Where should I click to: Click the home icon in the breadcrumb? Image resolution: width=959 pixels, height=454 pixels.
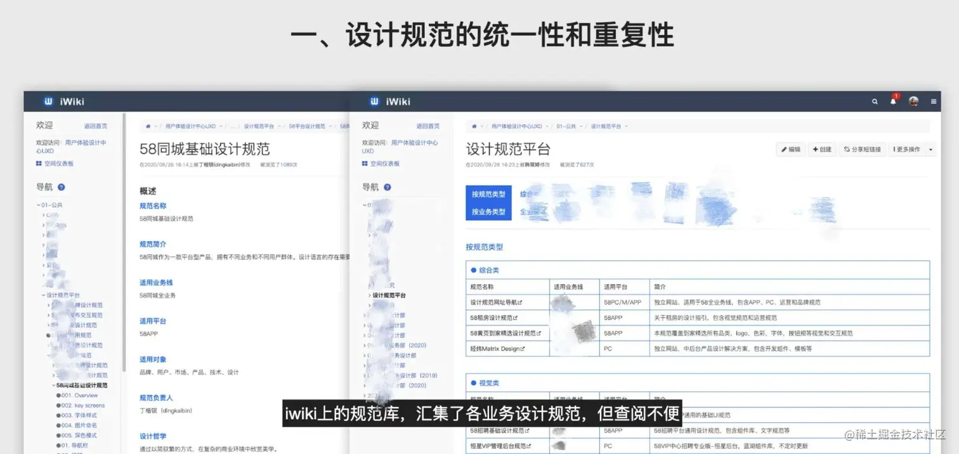point(474,126)
